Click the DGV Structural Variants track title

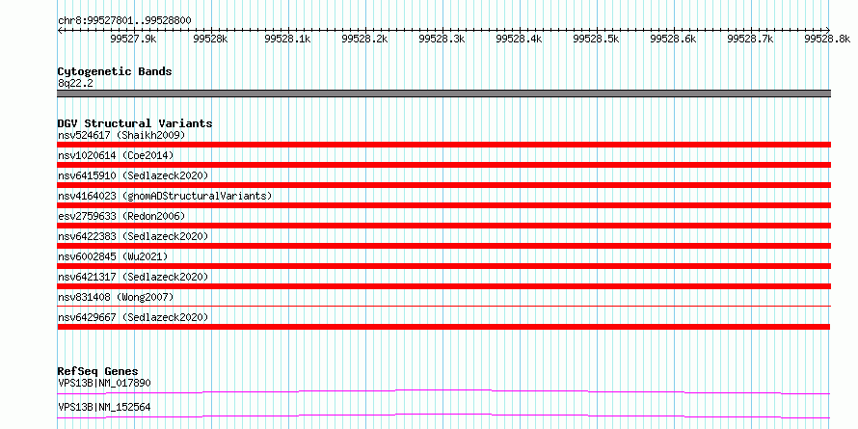click(x=135, y=123)
